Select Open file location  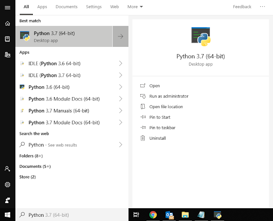[x=166, y=107]
